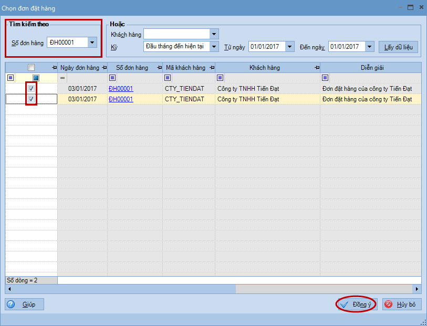Confirm with the Đồng ý button

click(x=356, y=304)
